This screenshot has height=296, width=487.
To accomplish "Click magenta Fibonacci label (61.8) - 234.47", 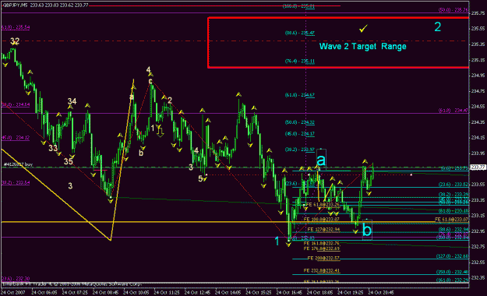I will point(453,111).
